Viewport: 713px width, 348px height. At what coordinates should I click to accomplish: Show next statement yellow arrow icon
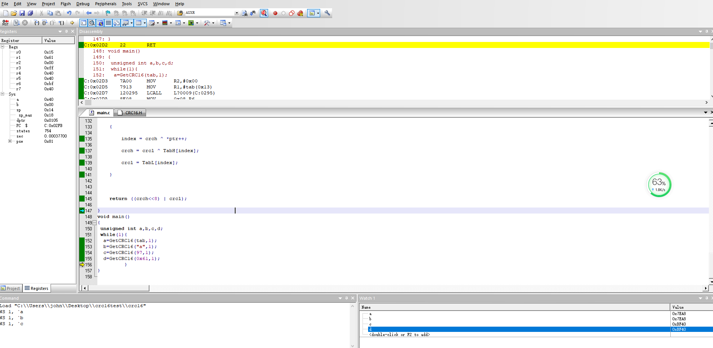click(72, 23)
